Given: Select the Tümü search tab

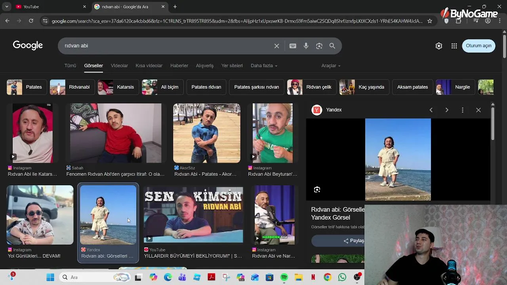Looking at the screenshot, I should click(x=70, y=66).
